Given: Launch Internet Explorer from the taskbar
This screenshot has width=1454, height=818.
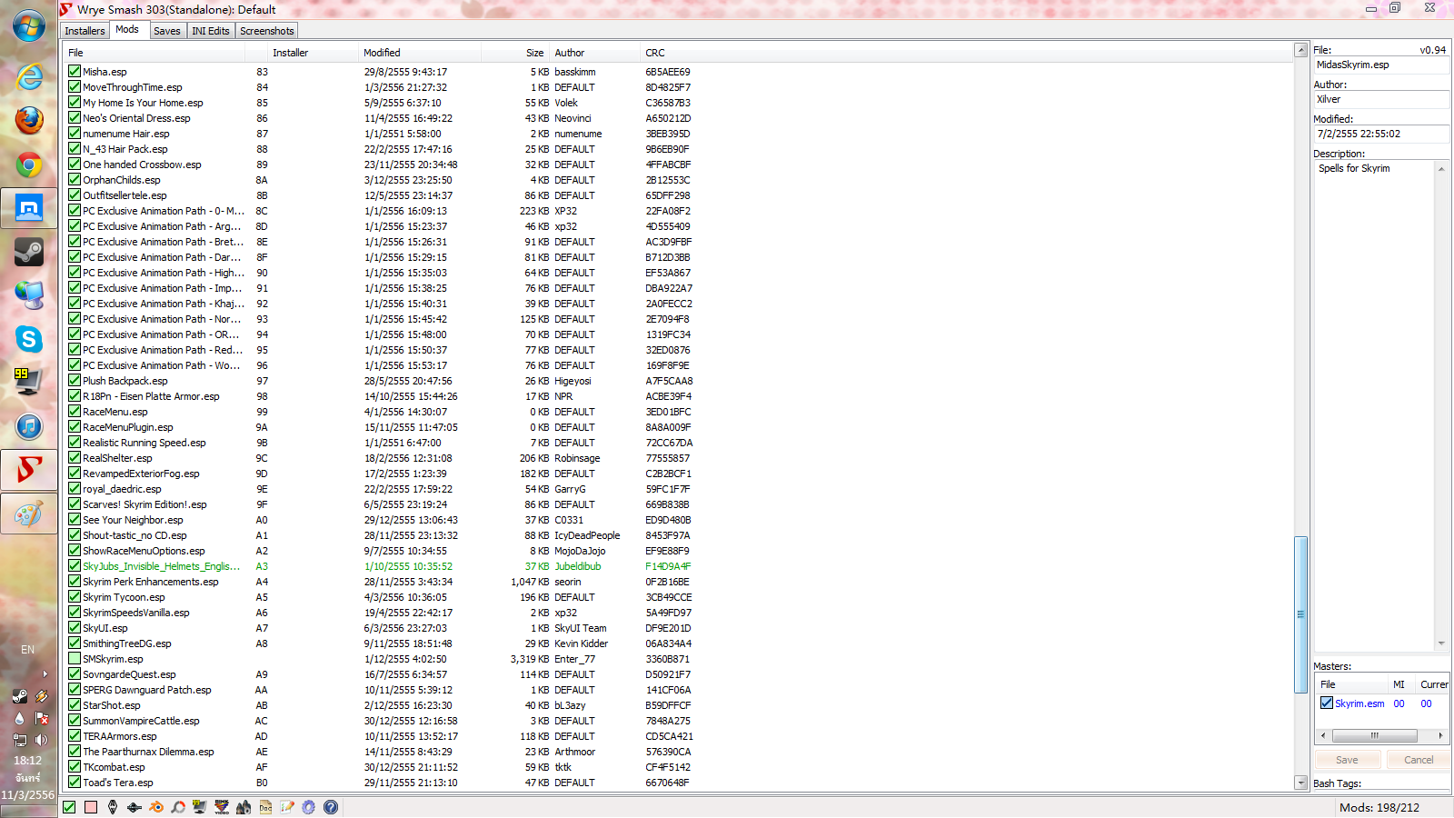Looking at the screenshot, I should [x=28, y=76].
